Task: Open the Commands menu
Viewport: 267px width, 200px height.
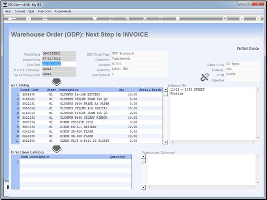Action: coord(63,11)
